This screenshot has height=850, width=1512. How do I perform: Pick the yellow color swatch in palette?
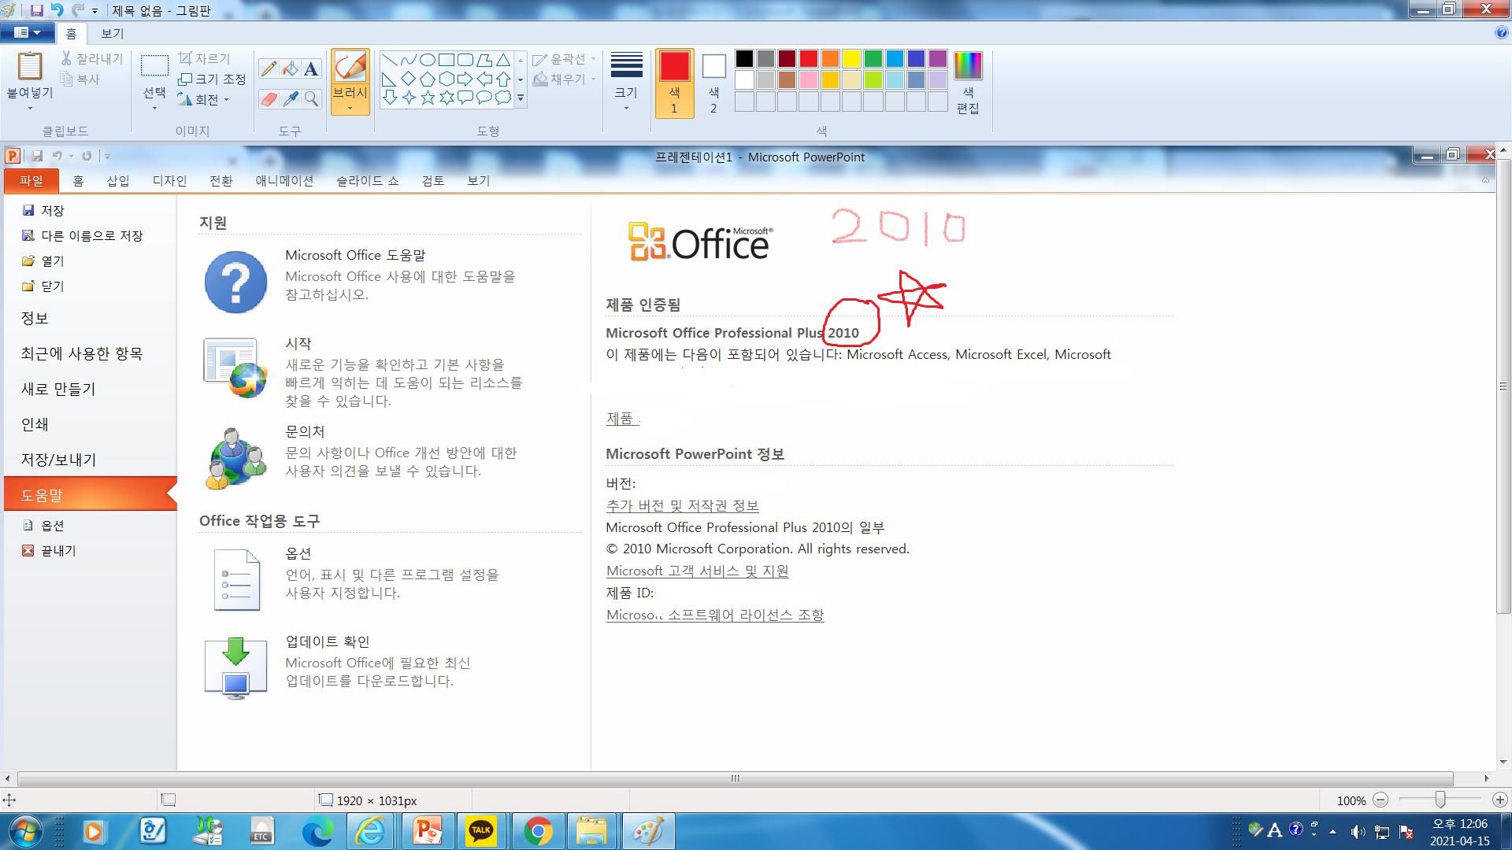pyautogui.click(x=851, y=58)
